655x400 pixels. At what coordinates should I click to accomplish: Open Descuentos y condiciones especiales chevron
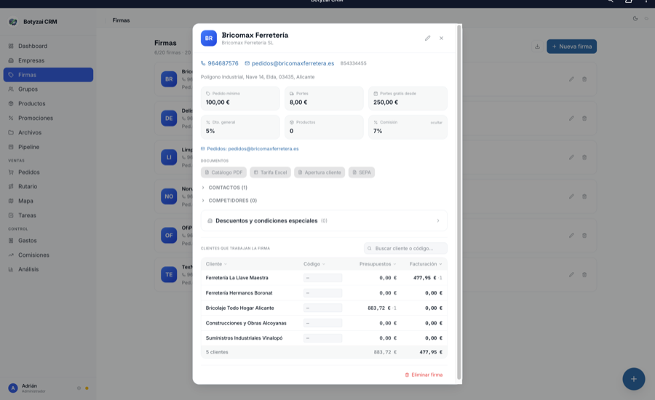coord(438,221)
